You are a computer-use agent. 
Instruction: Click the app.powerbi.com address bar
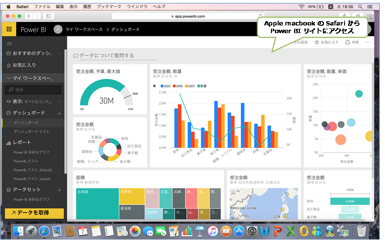pos(188,16)
